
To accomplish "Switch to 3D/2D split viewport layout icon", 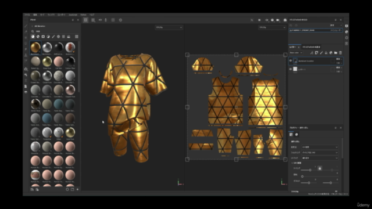I will click(x=85, y=20).
